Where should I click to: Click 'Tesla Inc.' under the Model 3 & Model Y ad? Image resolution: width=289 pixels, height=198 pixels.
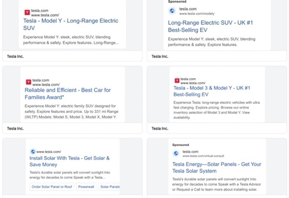tap(160, 128)
